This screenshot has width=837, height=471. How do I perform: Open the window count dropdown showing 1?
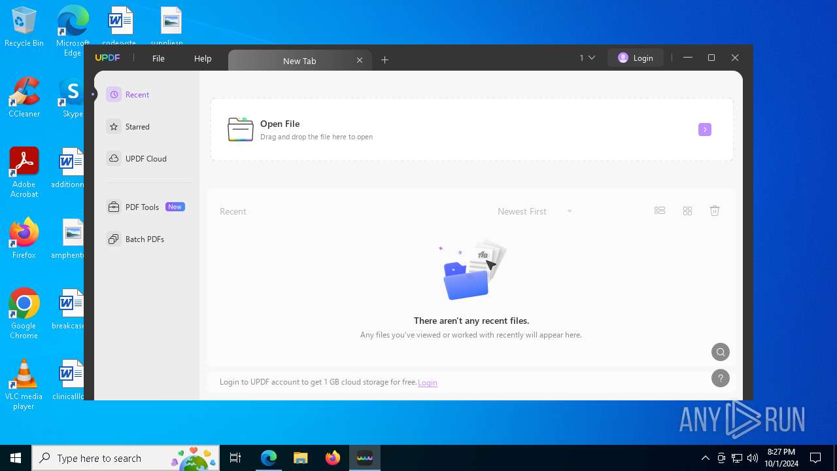587,58
